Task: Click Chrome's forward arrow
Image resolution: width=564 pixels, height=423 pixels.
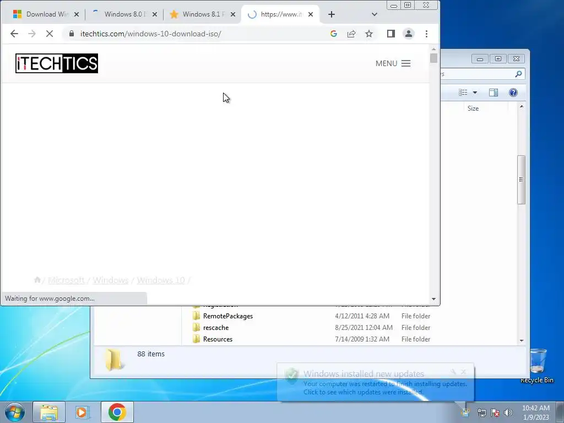Action: pyautogui.click(x=32, y=34)
